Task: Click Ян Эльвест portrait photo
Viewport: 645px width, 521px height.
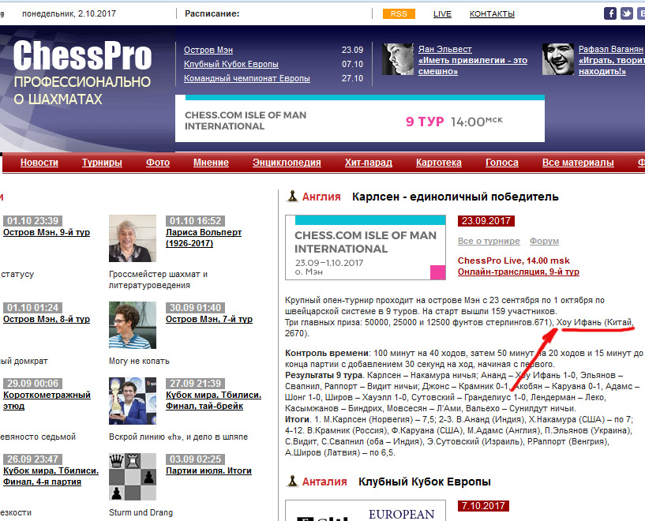Action: [398, 59]
